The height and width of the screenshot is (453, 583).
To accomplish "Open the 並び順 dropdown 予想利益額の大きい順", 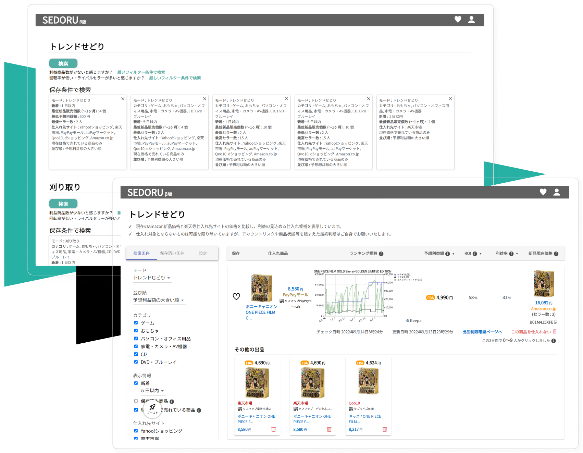I will [x=159, y=300].
